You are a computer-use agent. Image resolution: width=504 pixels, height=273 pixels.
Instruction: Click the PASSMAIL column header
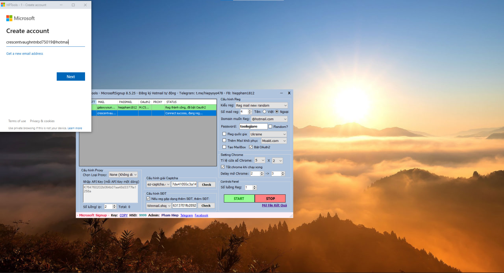click(128, 102)
